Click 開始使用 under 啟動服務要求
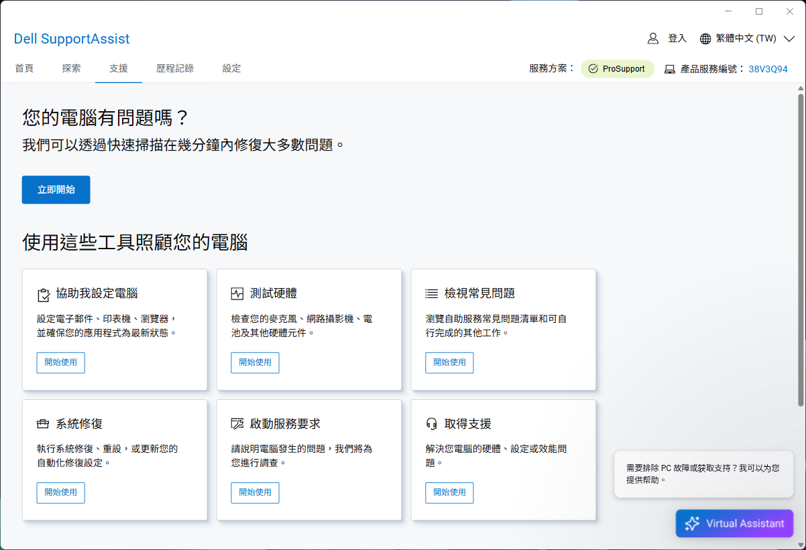Image resolution: width=806 pixels, height=550 pixels. click(255, 492)
